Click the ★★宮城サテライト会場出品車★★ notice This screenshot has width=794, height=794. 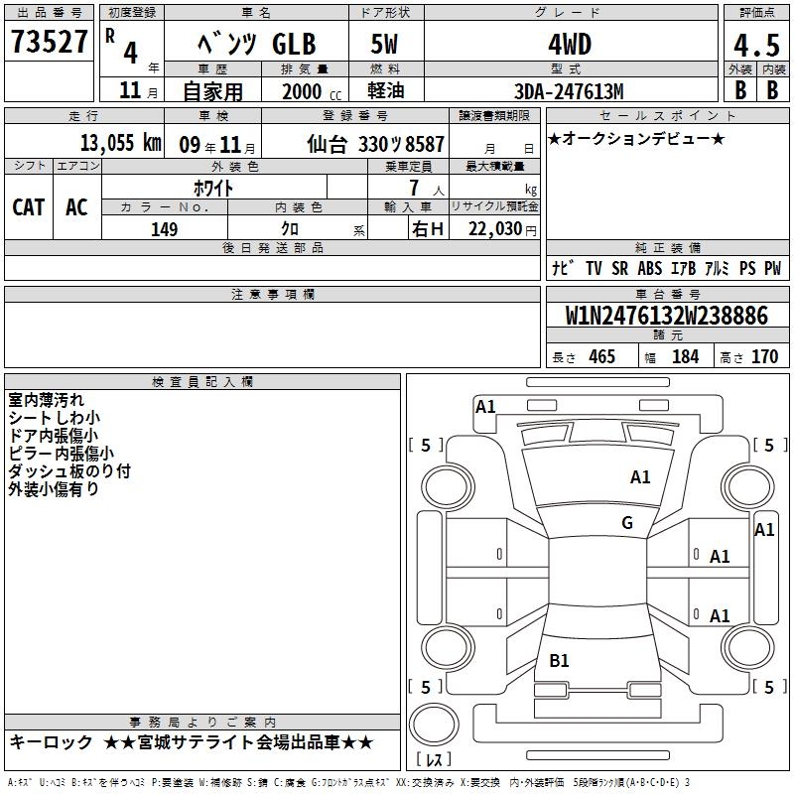[238, 742]
